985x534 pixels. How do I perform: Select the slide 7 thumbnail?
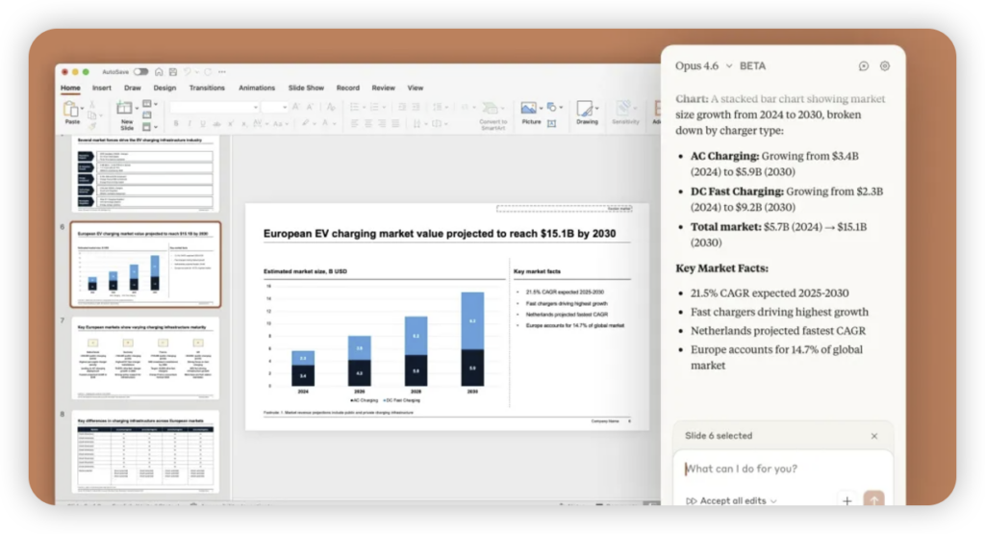click(145, 357)
